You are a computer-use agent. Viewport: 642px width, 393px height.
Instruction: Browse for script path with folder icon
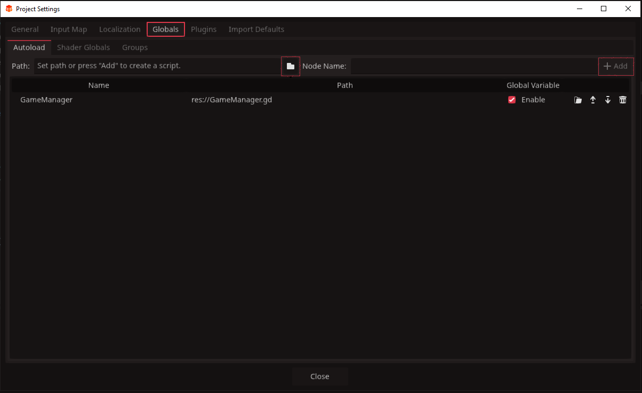click(x=290, y=66)
